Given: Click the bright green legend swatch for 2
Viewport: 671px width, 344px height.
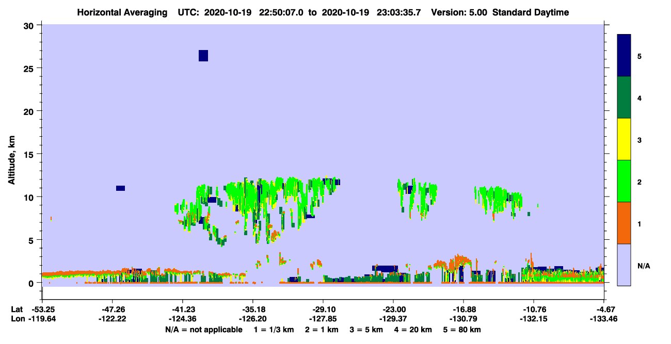Looking at the screenshot, I should coord(624,181).
